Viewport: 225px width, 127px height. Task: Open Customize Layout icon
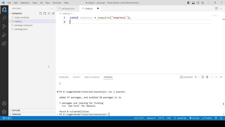point(202,2)
